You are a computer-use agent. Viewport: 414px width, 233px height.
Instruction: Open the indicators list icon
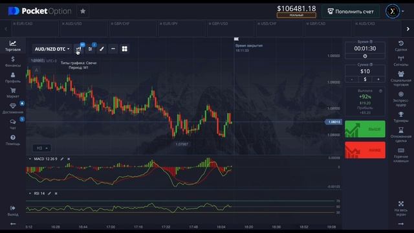[x=90, y=49]
